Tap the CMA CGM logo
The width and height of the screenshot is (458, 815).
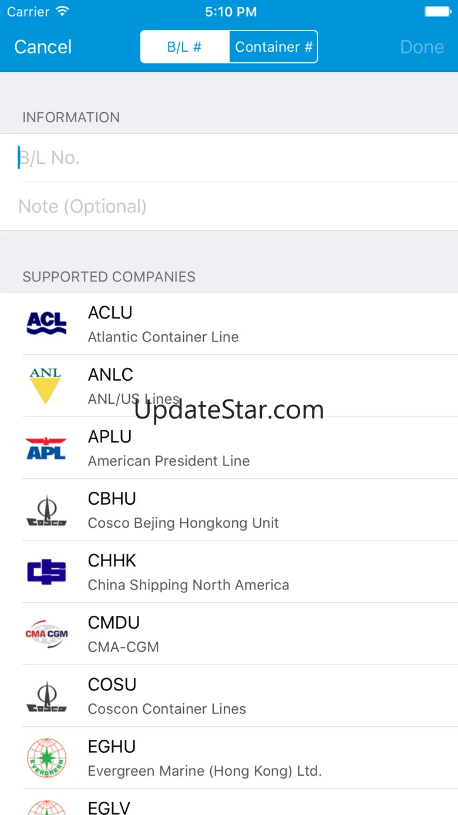pyautogui.click(x=46, y=634)
